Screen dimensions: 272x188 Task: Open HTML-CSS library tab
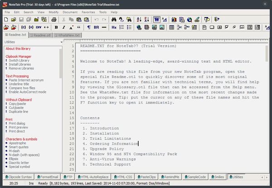pyautogui.click(x=123, y=177)
